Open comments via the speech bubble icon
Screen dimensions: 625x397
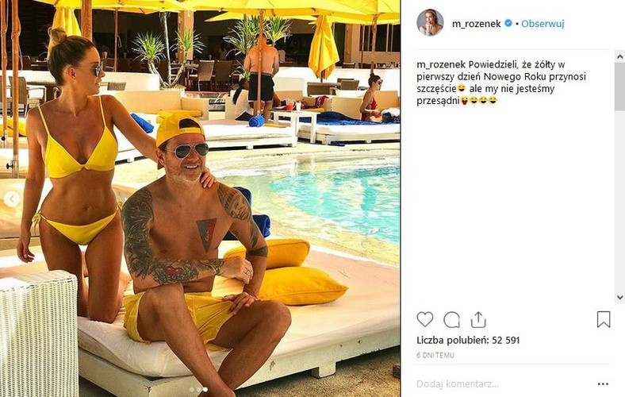pyautogui.click(x=451, y=320)
